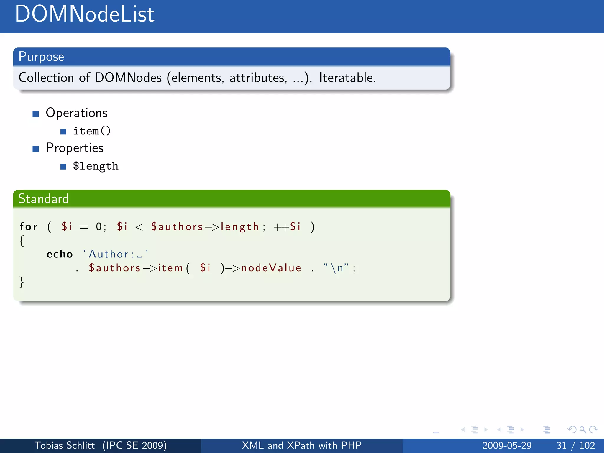
Task: Click the 31 / 102 page counter
Action: click(575, 445)
